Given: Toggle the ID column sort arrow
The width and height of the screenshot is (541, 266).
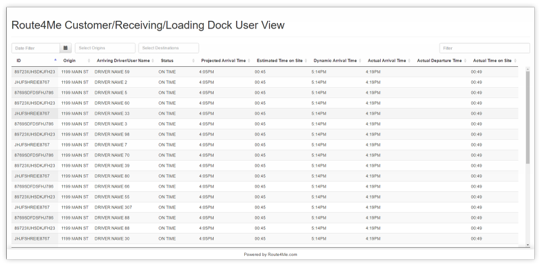Looking at the screenshot, I should (x=55, y=60).
